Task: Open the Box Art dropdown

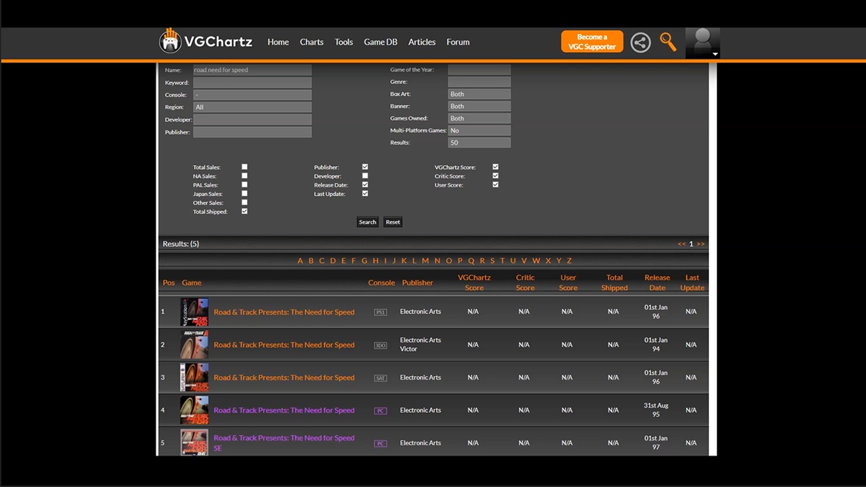Action: 479,94
